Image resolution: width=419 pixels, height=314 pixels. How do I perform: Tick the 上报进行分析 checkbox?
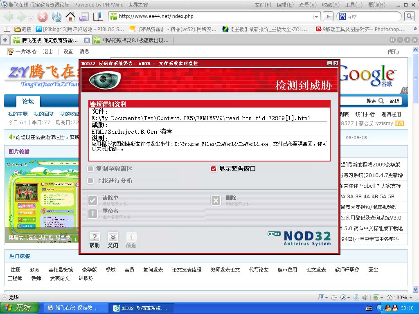pos(90,181)
